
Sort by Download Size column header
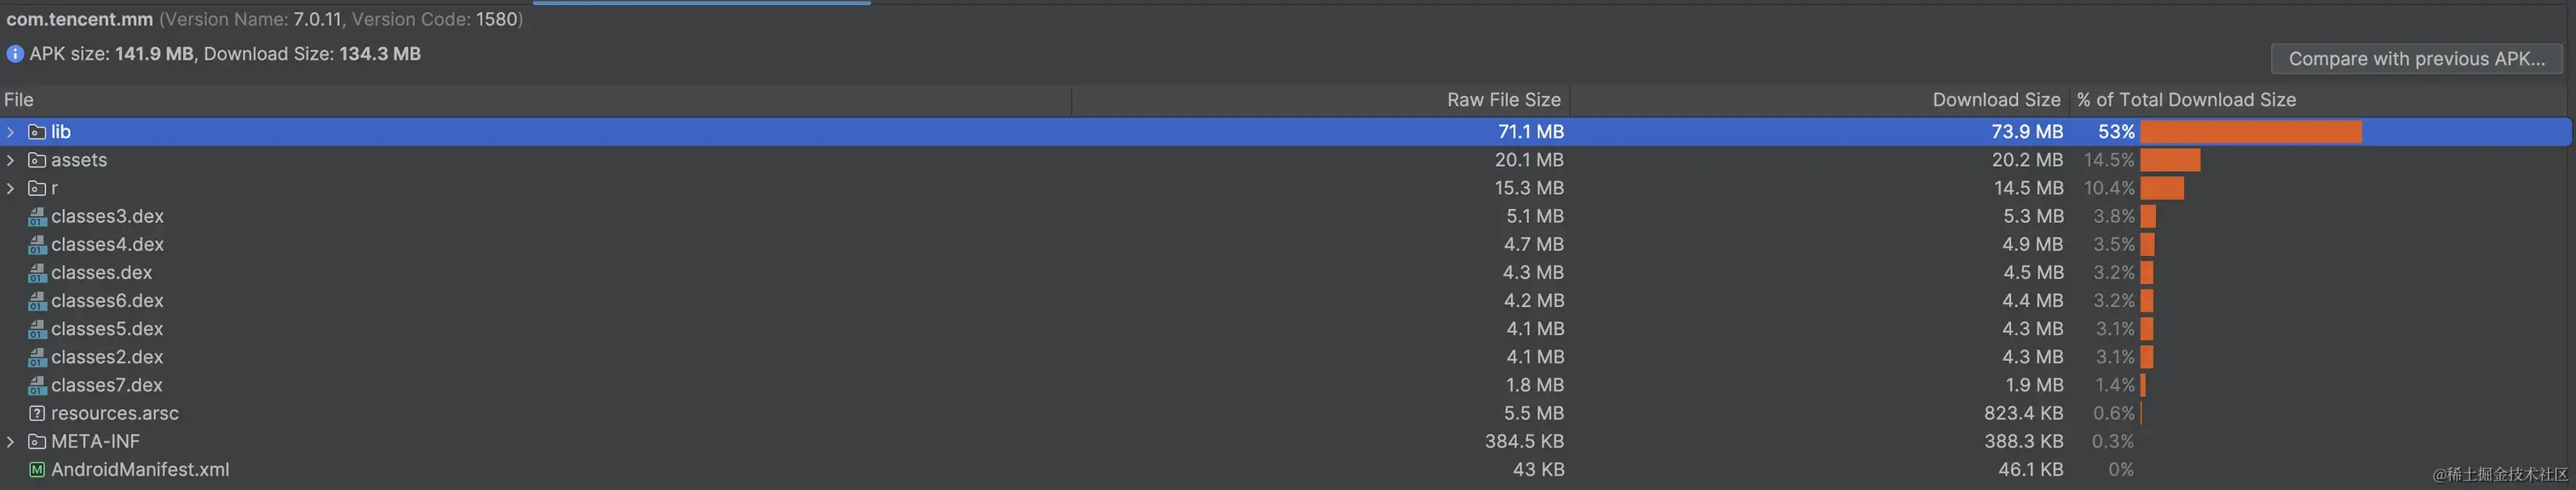coord(1995,100)
